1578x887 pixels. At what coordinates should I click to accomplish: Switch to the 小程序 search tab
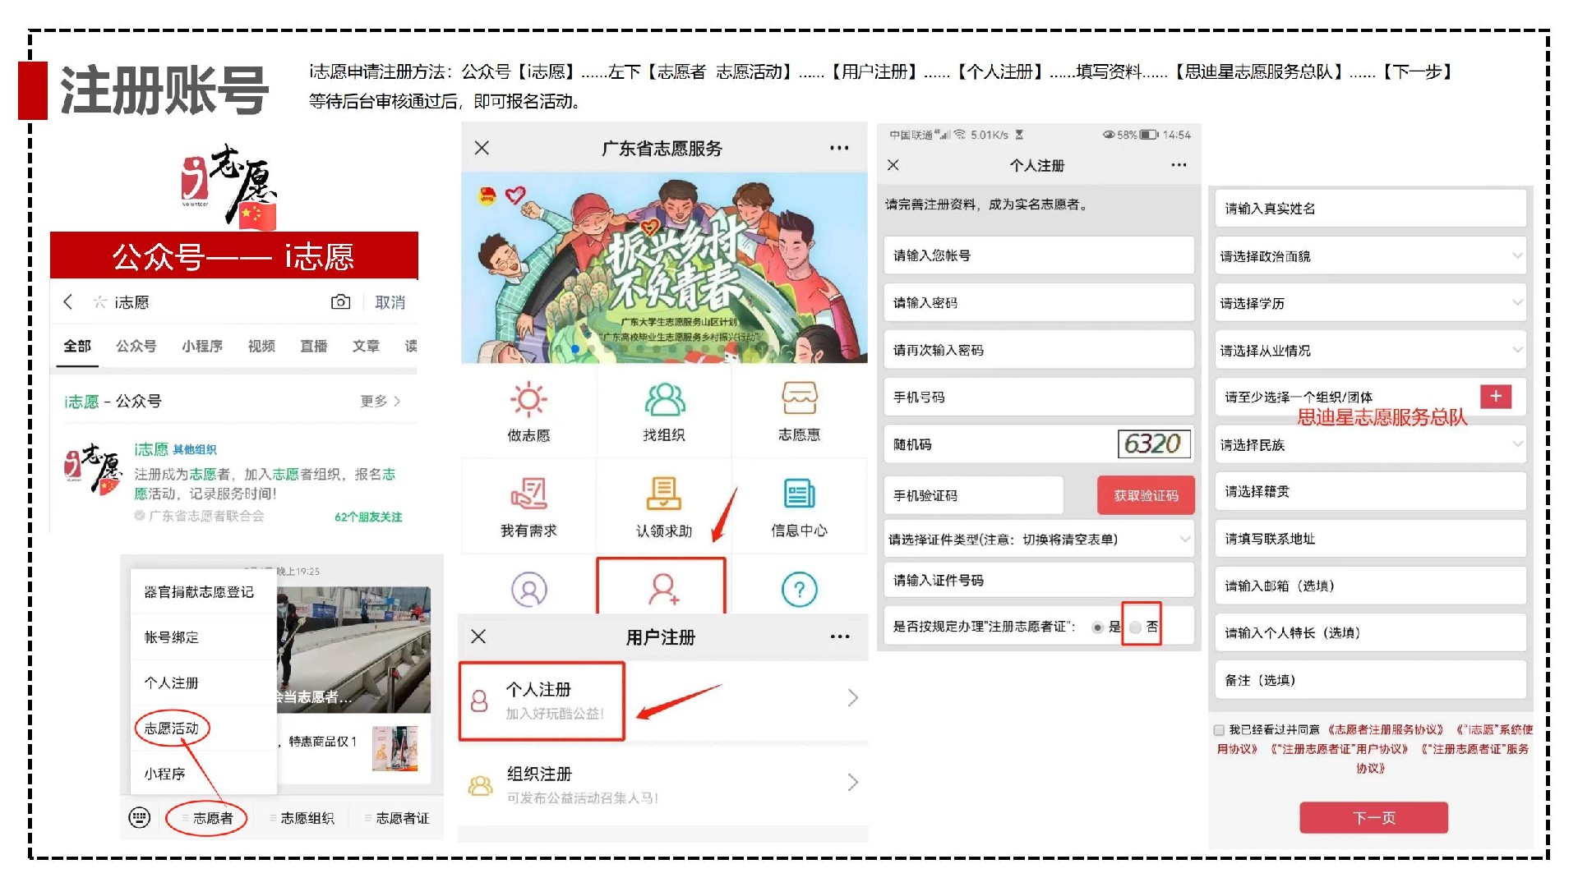point(202,347)
